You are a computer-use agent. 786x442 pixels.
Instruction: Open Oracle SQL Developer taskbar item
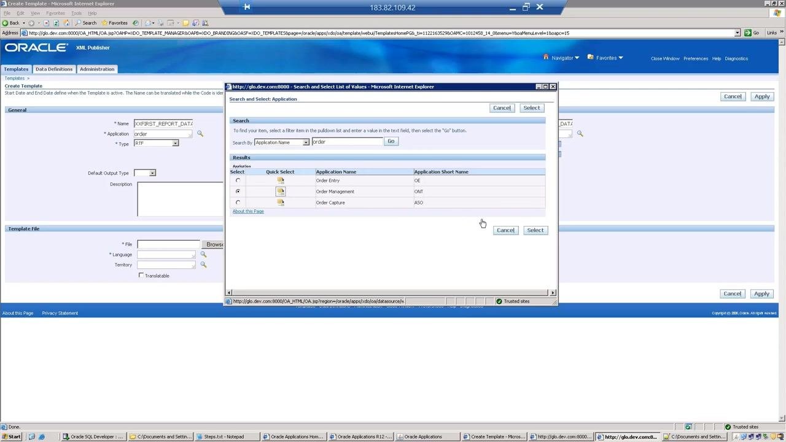coord(95,436)
